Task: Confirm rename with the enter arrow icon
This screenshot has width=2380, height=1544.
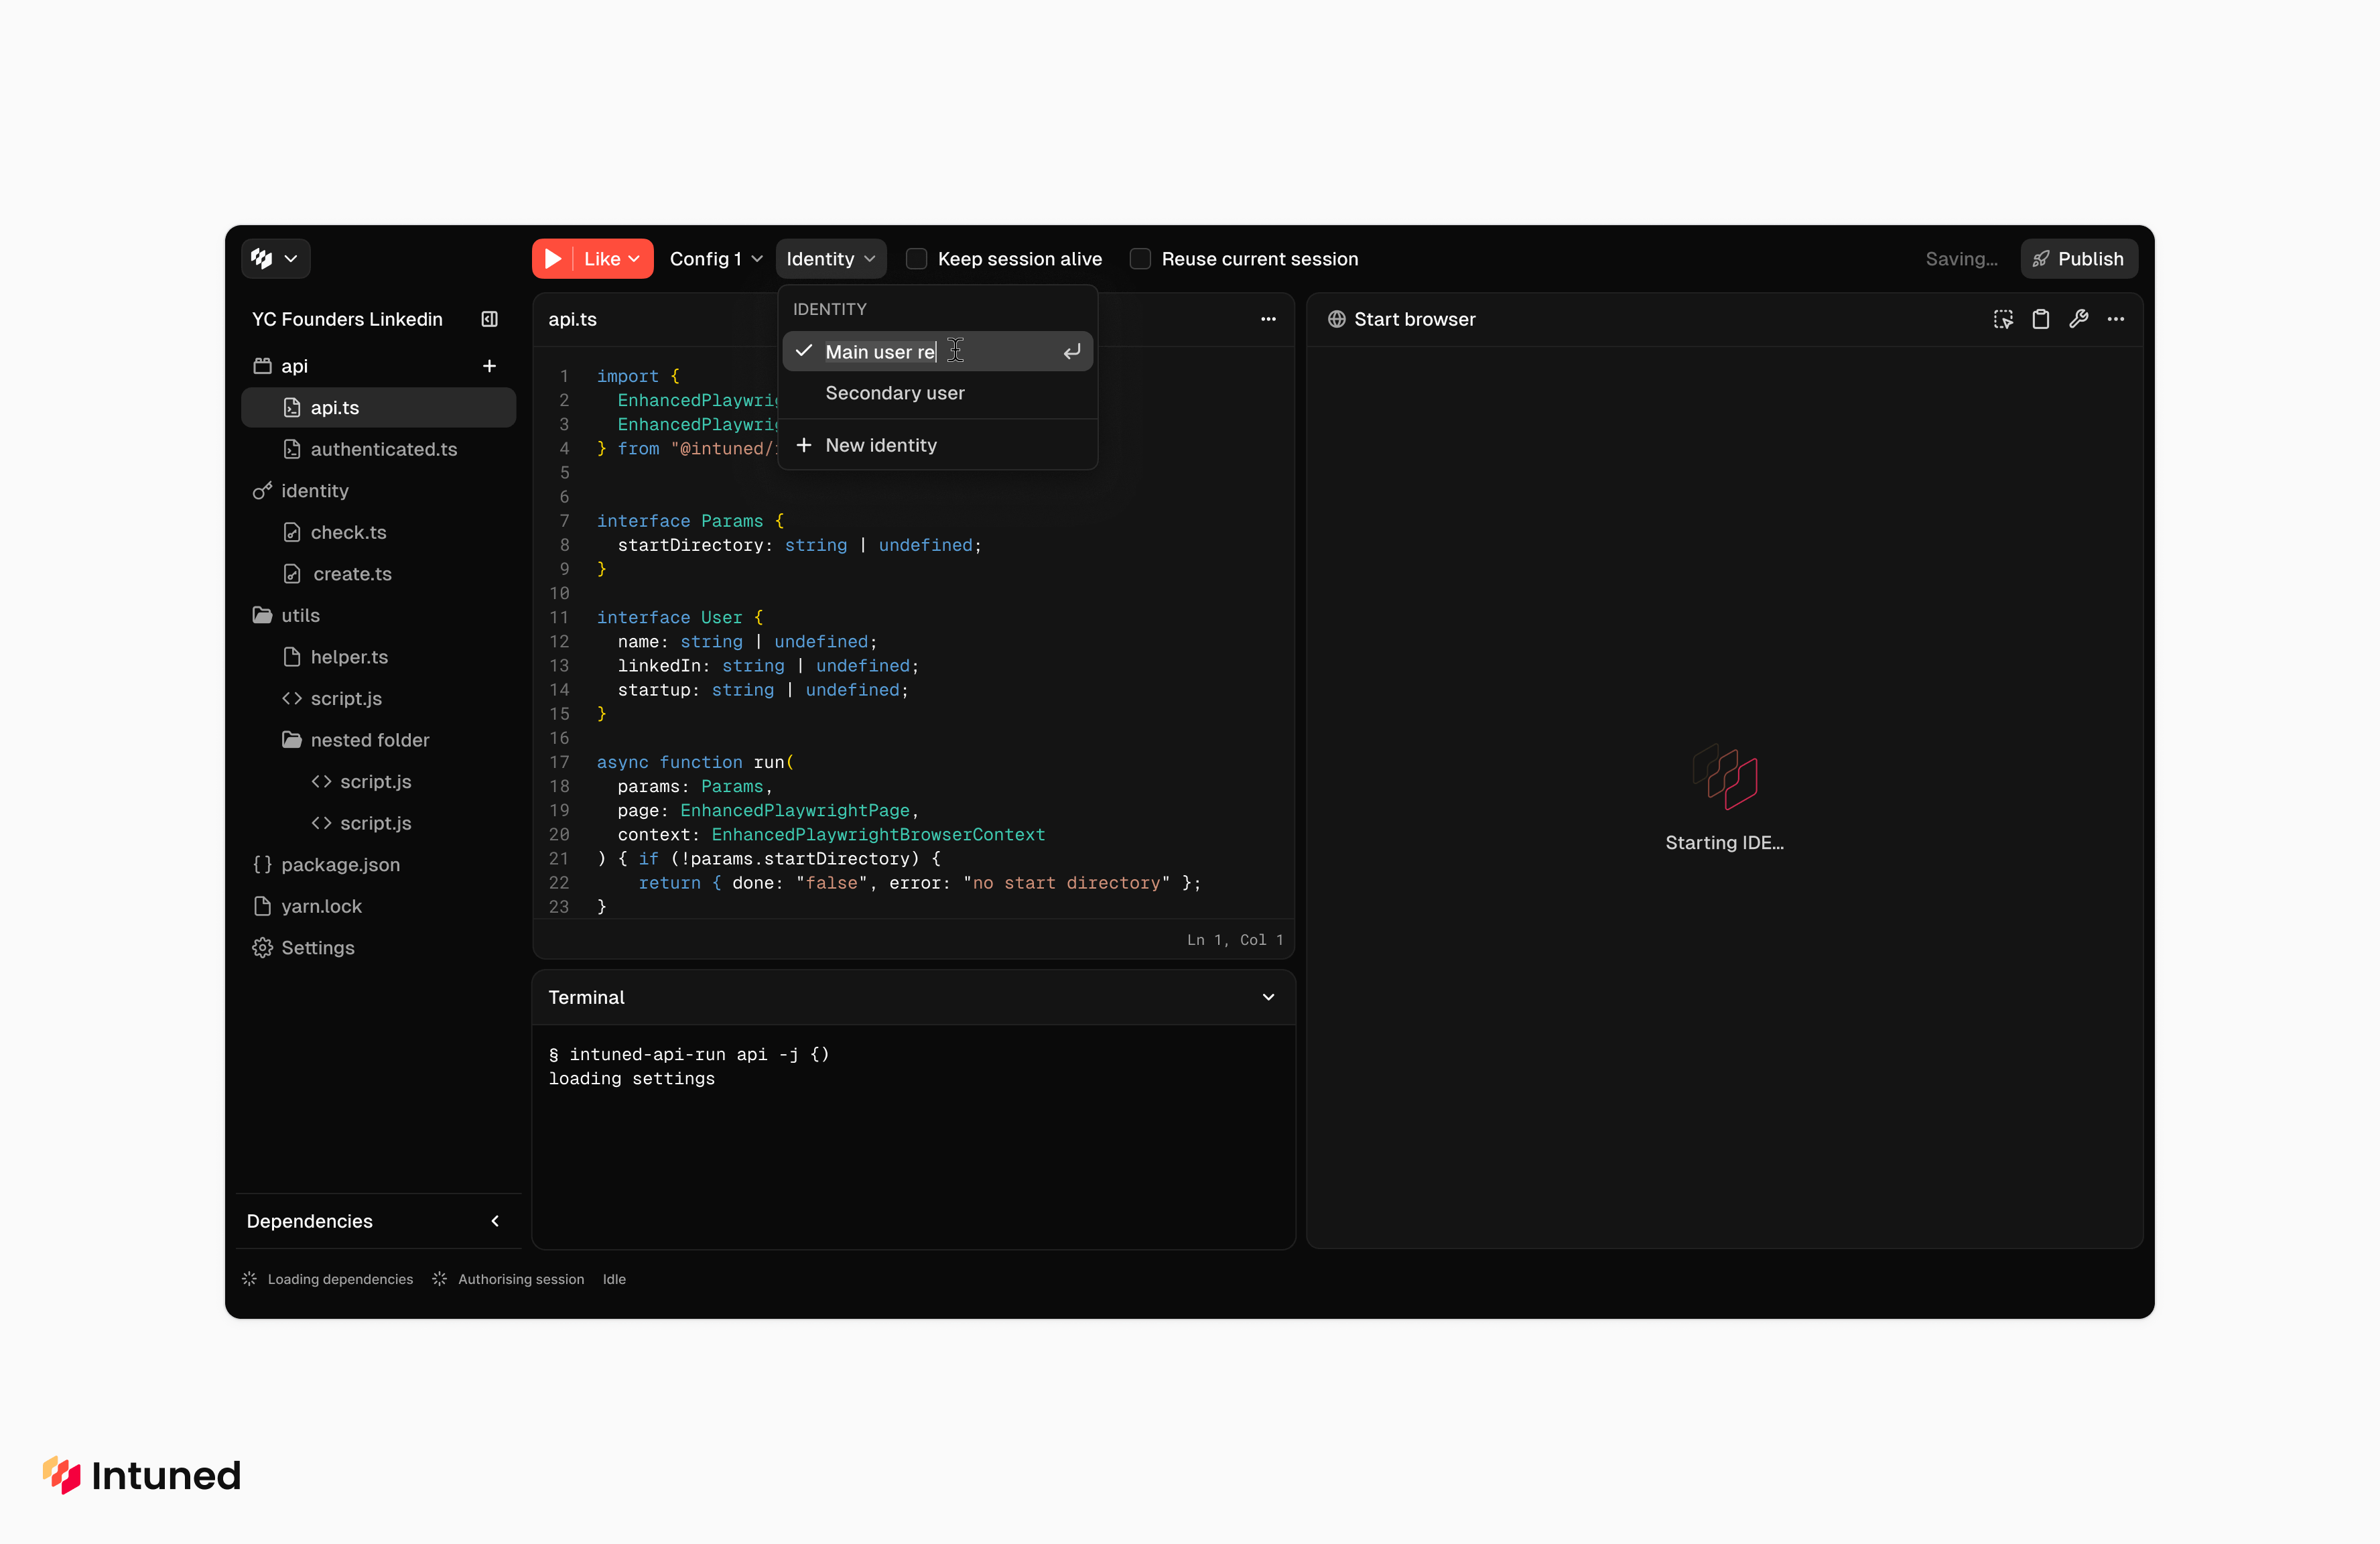Action: tap(1072, 352)
